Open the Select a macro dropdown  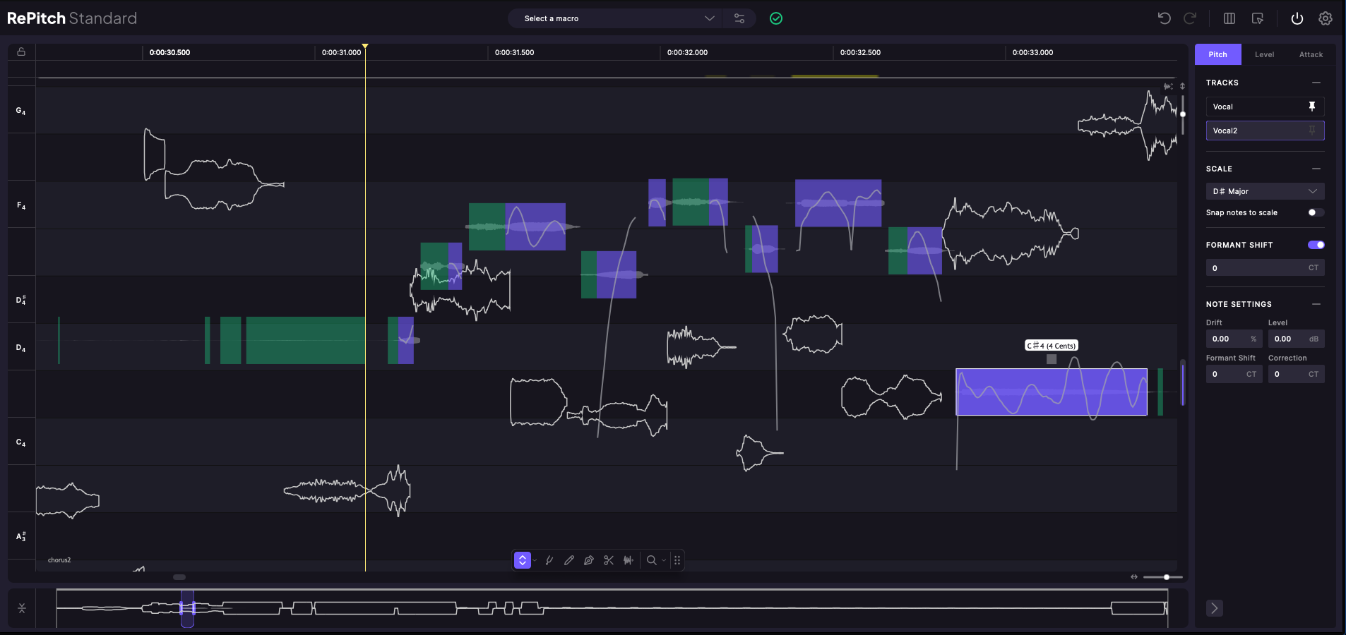click(614, 18)
